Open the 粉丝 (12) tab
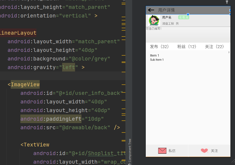Viewport: 235px width, 165px height. click(x=187, y=46)
